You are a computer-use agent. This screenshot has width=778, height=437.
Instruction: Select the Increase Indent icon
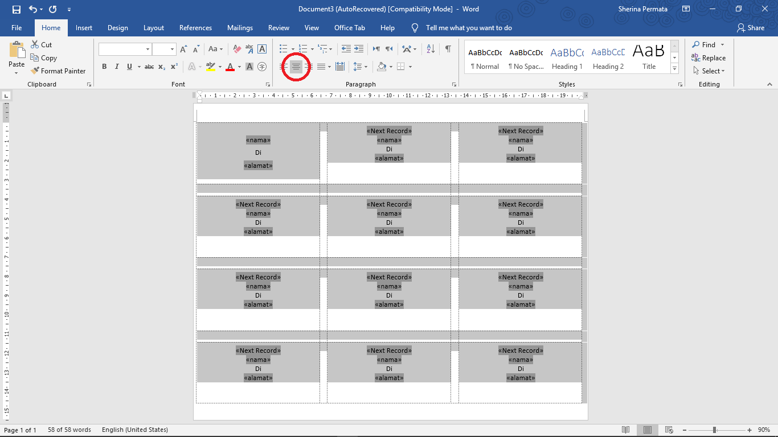358,48
